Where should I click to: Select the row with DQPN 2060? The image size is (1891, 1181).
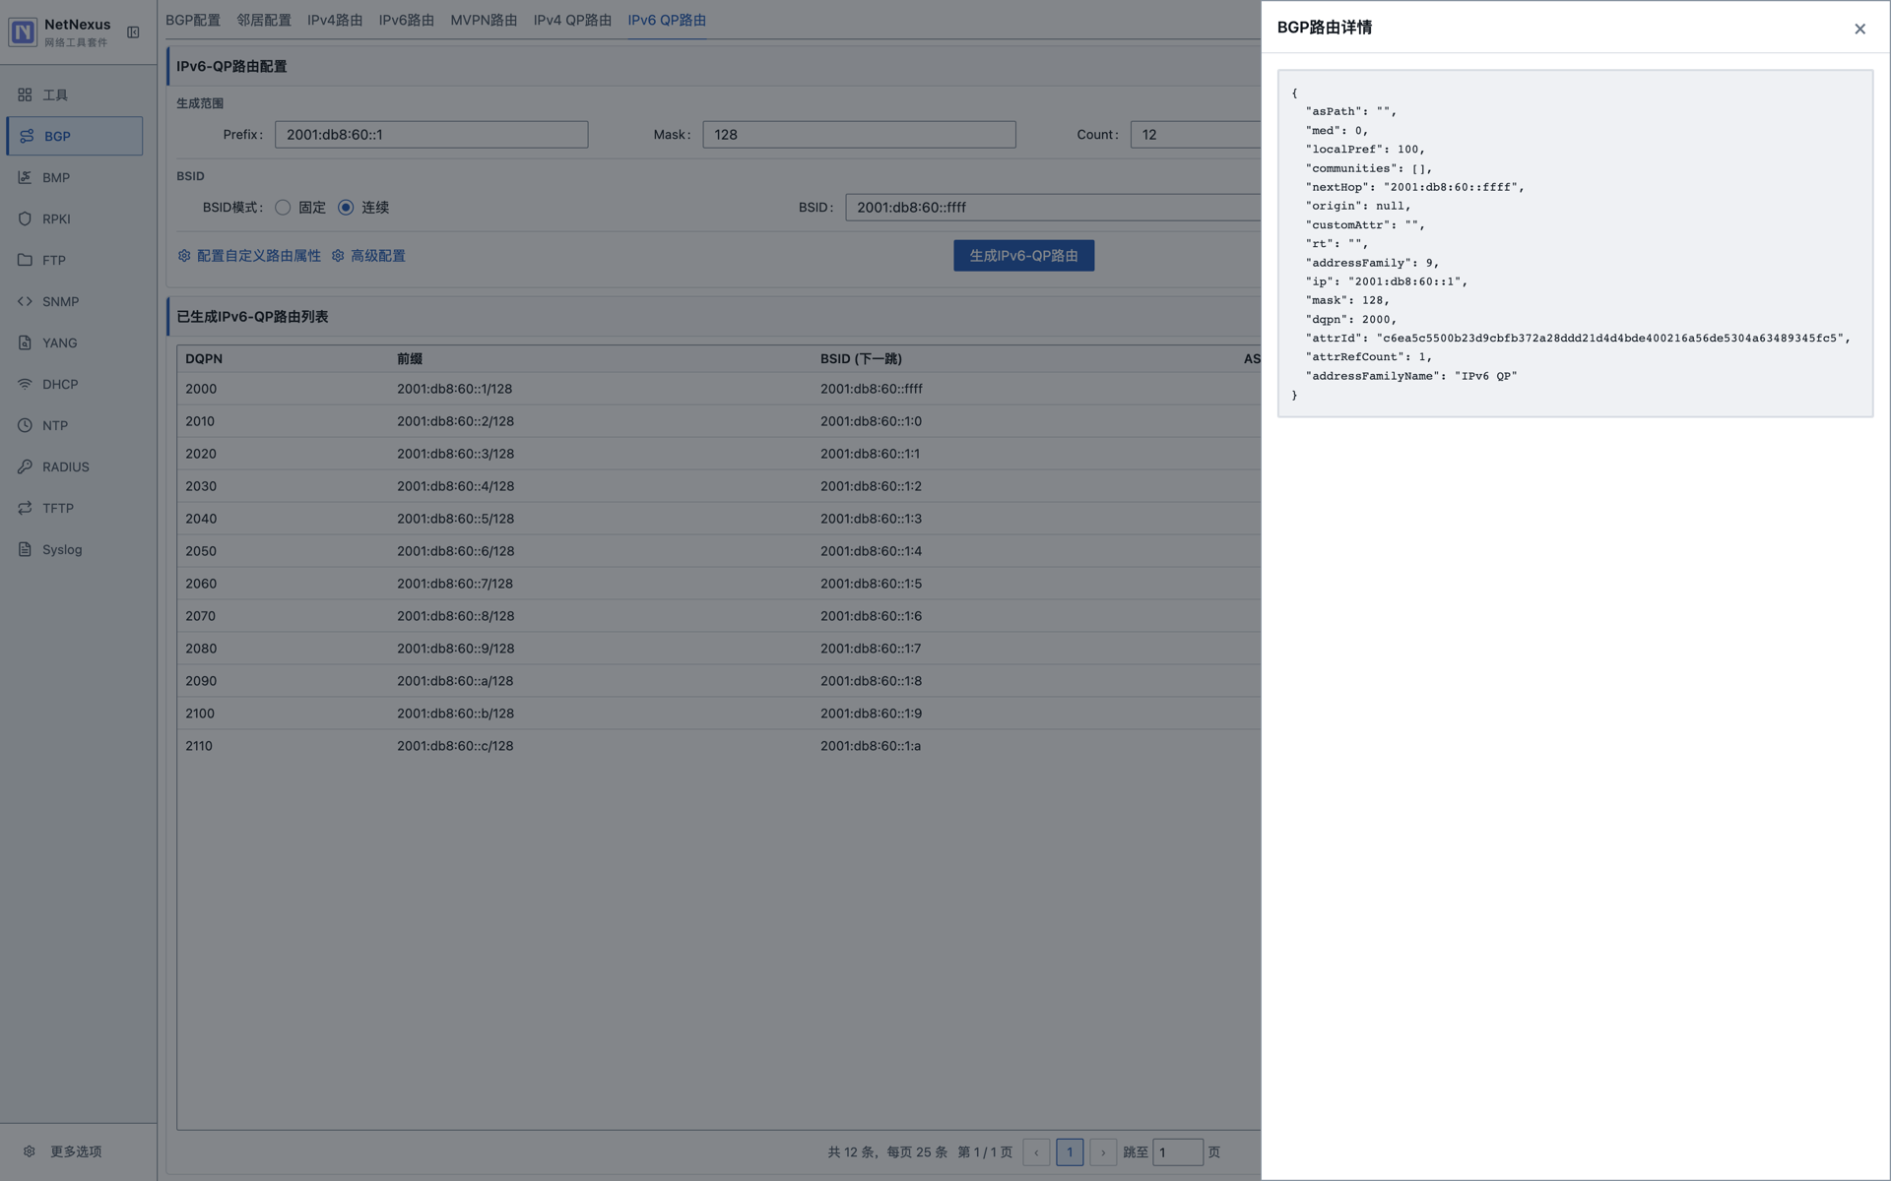pyautogui.click(x=719, y=584)
